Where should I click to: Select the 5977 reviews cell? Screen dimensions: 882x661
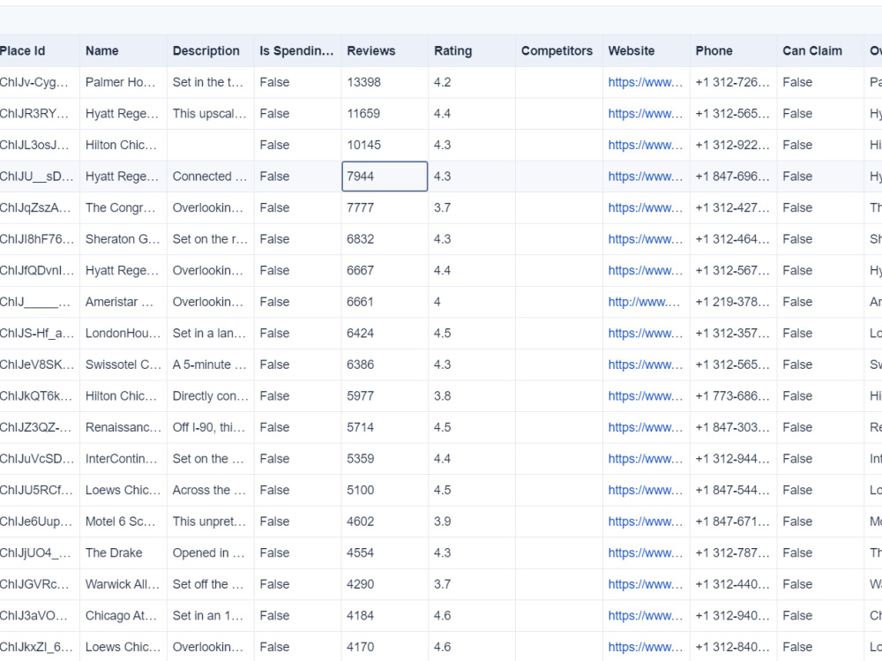[x=385, y=396]
